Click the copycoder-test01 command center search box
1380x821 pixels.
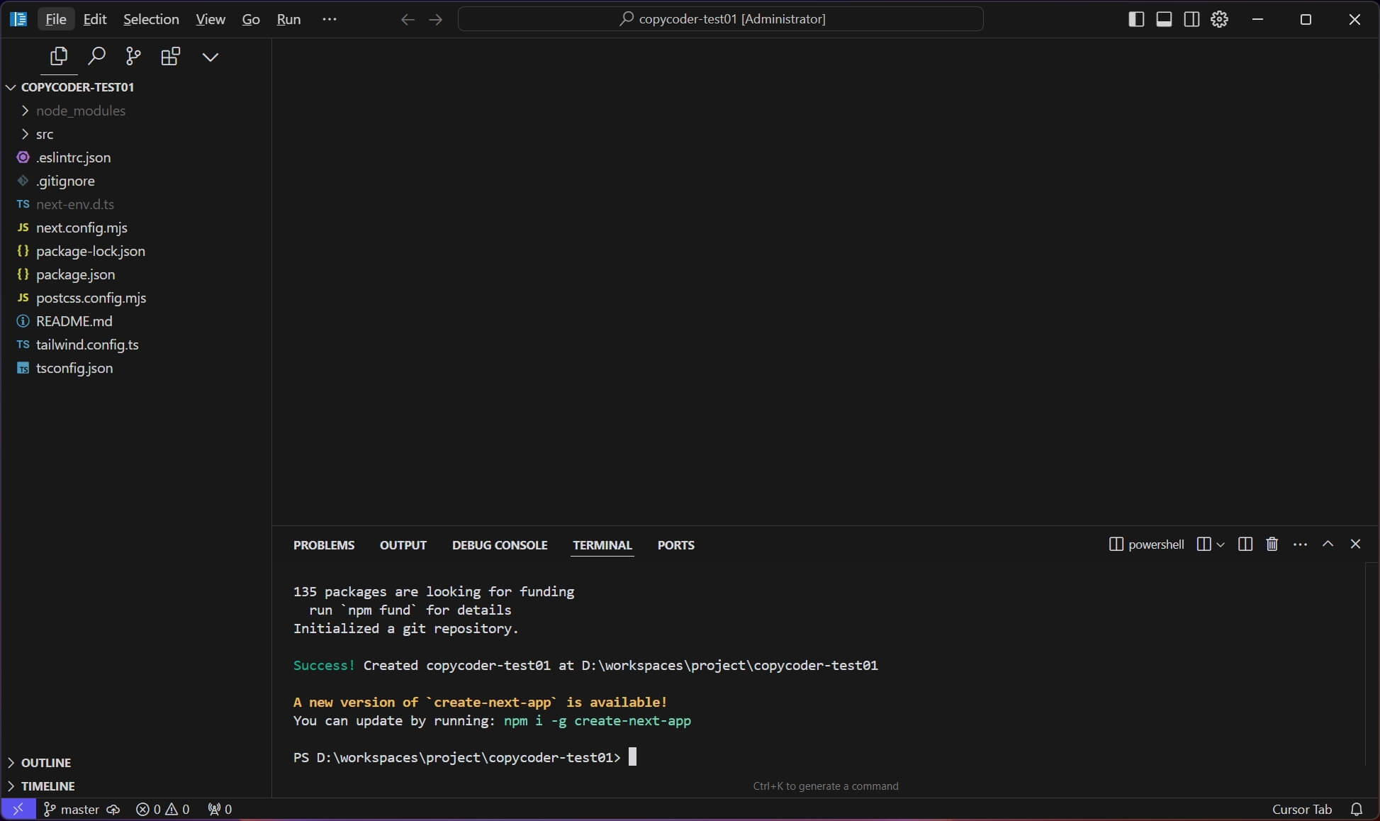(x=721, y=19)
